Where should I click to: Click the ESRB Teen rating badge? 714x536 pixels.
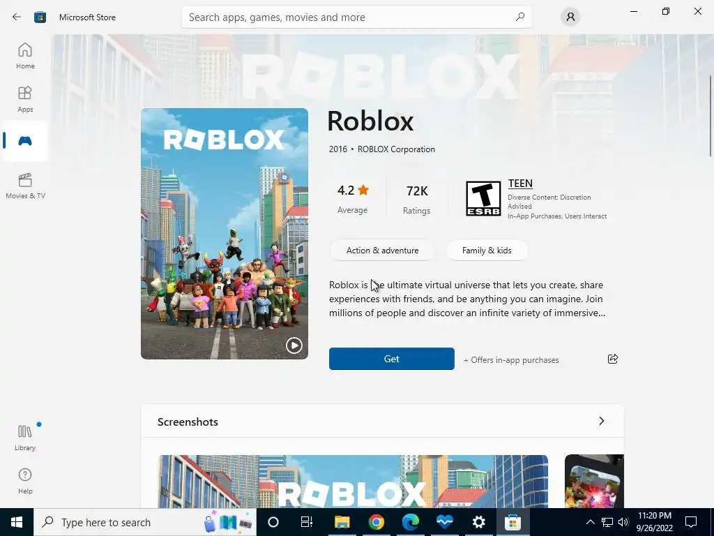tap(483, 199)
